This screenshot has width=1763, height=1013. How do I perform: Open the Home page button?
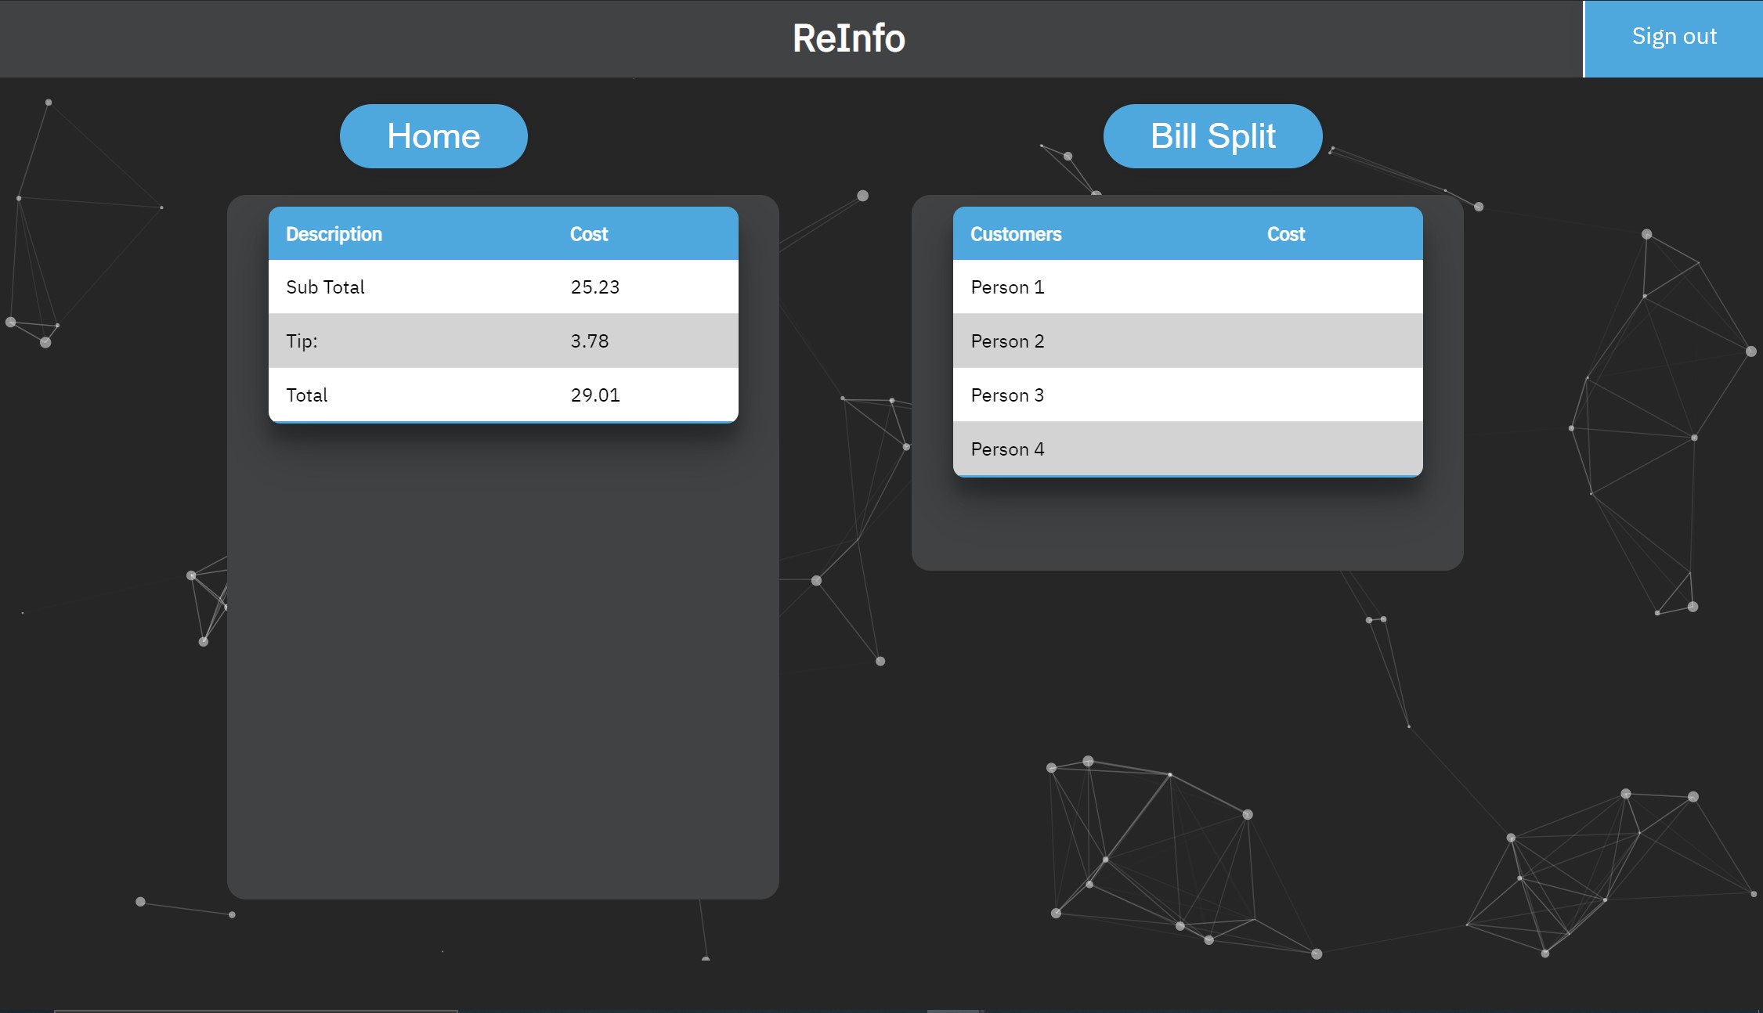(433, 136)
